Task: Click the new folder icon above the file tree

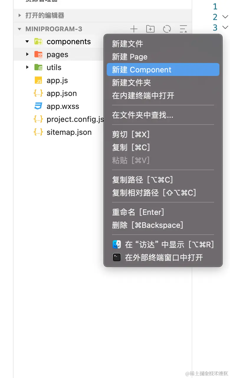Action: coord(150,29)
